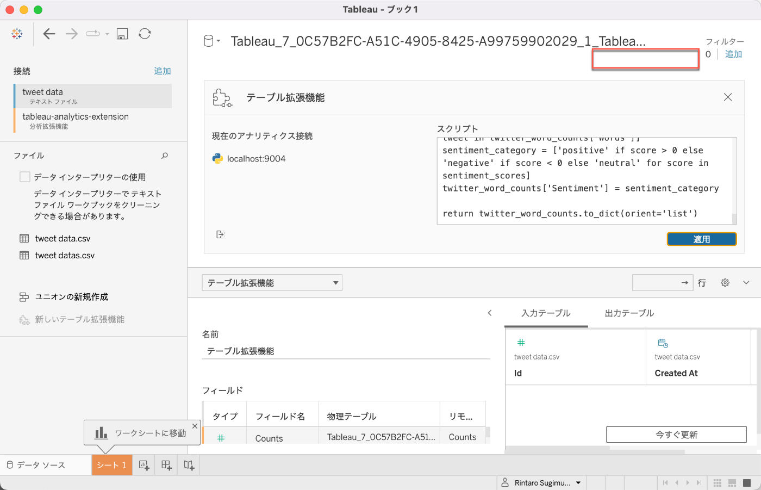Show filmstrip view icon in status bar
The image size is (761, 490).
point(732,483)
